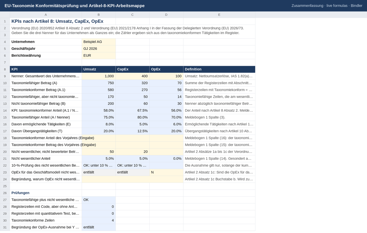Select column A header

click(46, 15)
